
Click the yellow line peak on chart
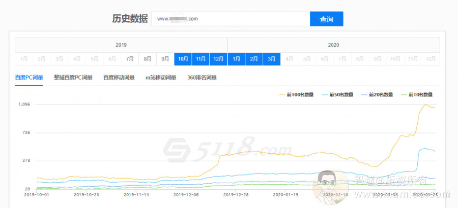point(425,105)
